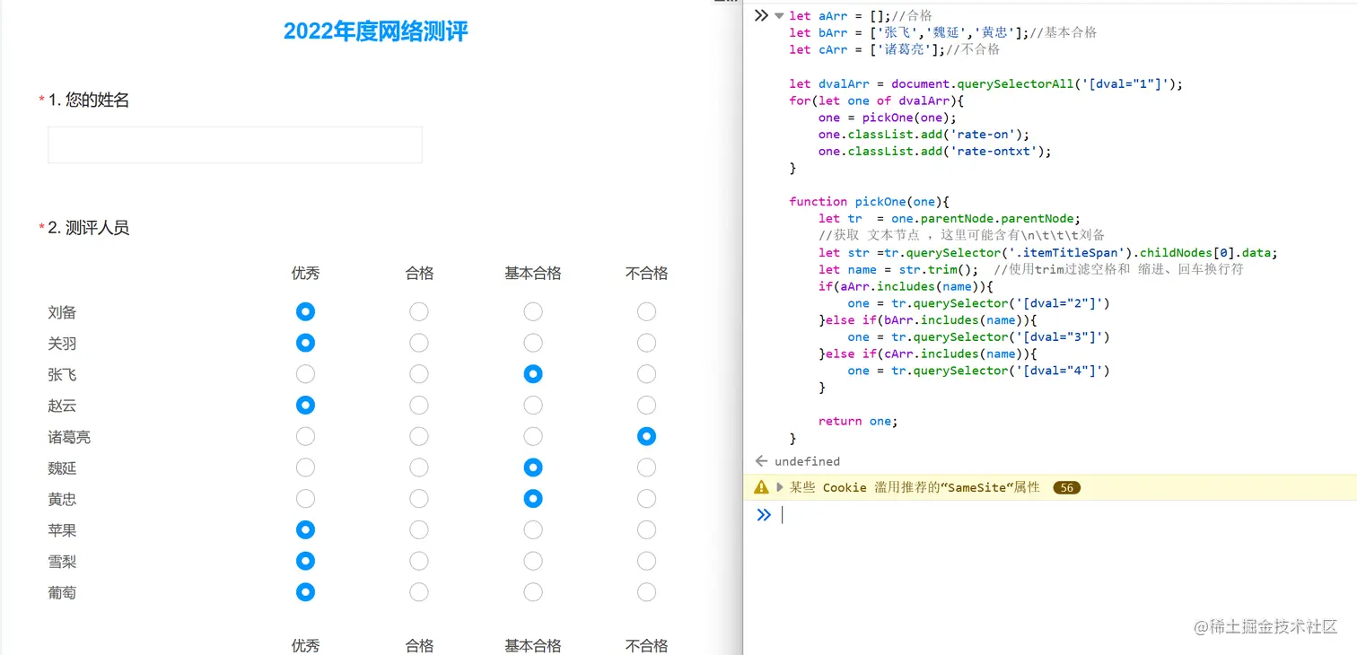Screen dimensions: 1357x655
Task: Select 优秀 radio for 刘备
Action: pos(305,312)
